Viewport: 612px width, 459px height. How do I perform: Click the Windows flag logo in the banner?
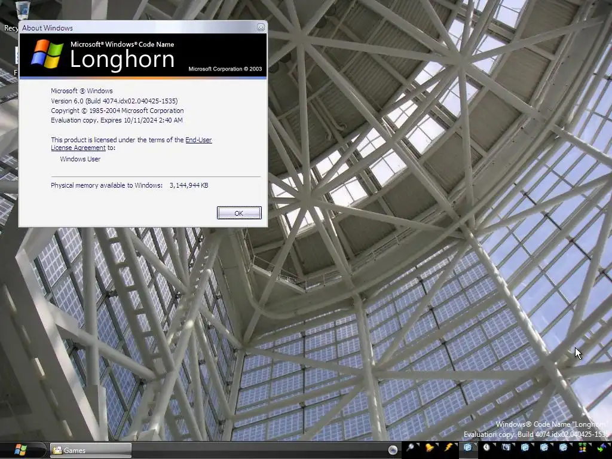tap(47, 54)
